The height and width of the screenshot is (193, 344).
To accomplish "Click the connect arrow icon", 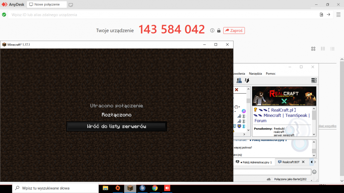I will pos(329,14).
